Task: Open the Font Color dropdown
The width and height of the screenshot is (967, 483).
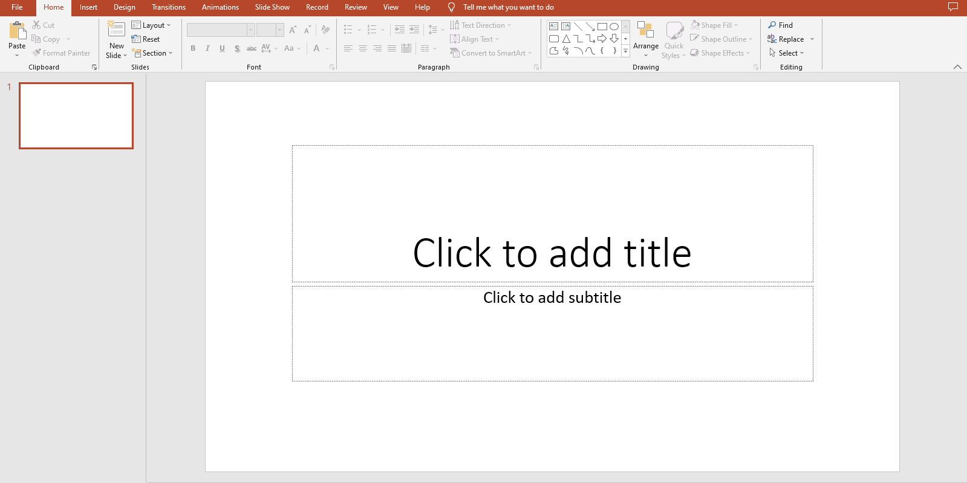Action: click(327, 48)
